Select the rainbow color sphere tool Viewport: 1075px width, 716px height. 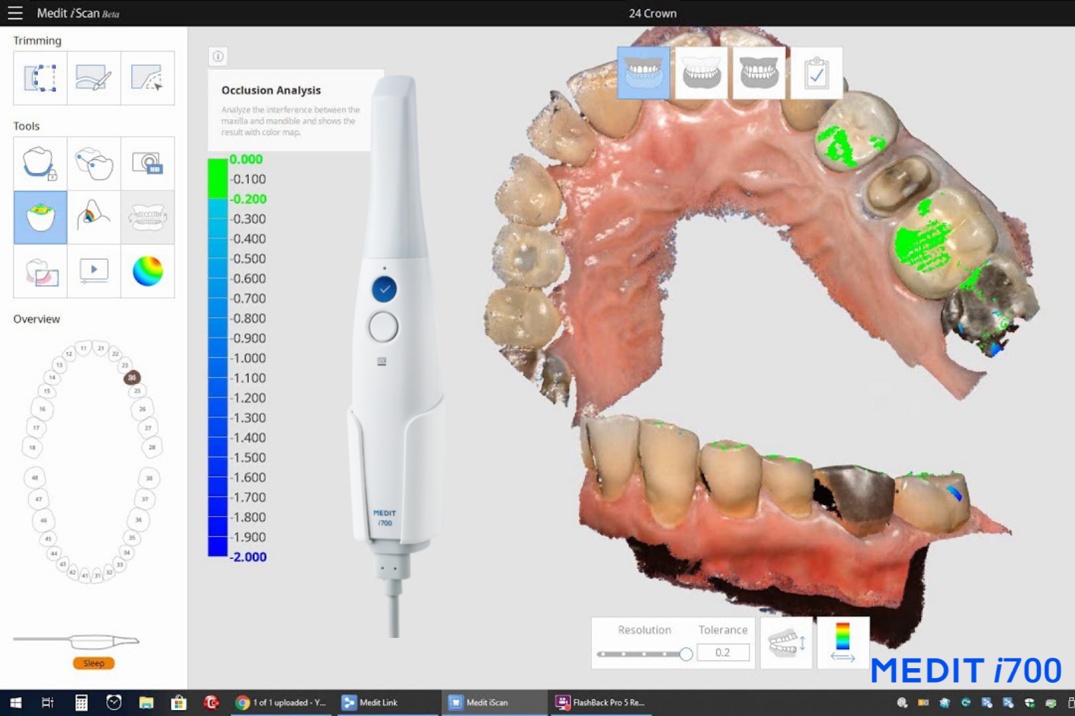pos(148,271)
